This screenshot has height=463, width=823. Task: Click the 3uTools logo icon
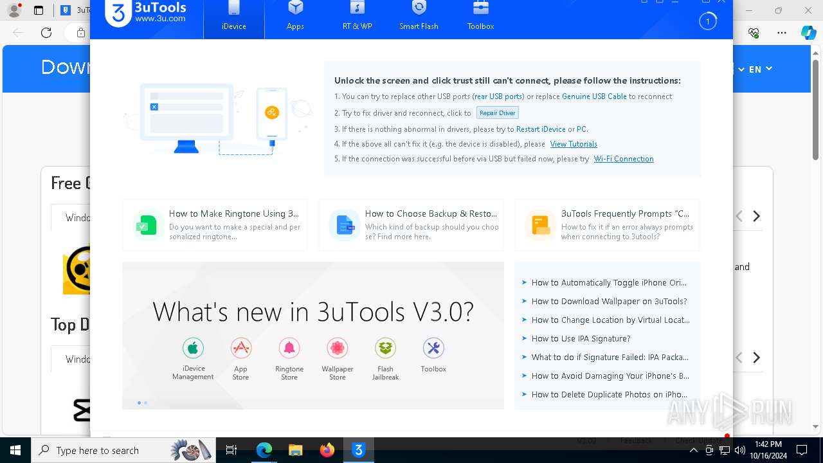pyautogui.click(x=118, y=14)
